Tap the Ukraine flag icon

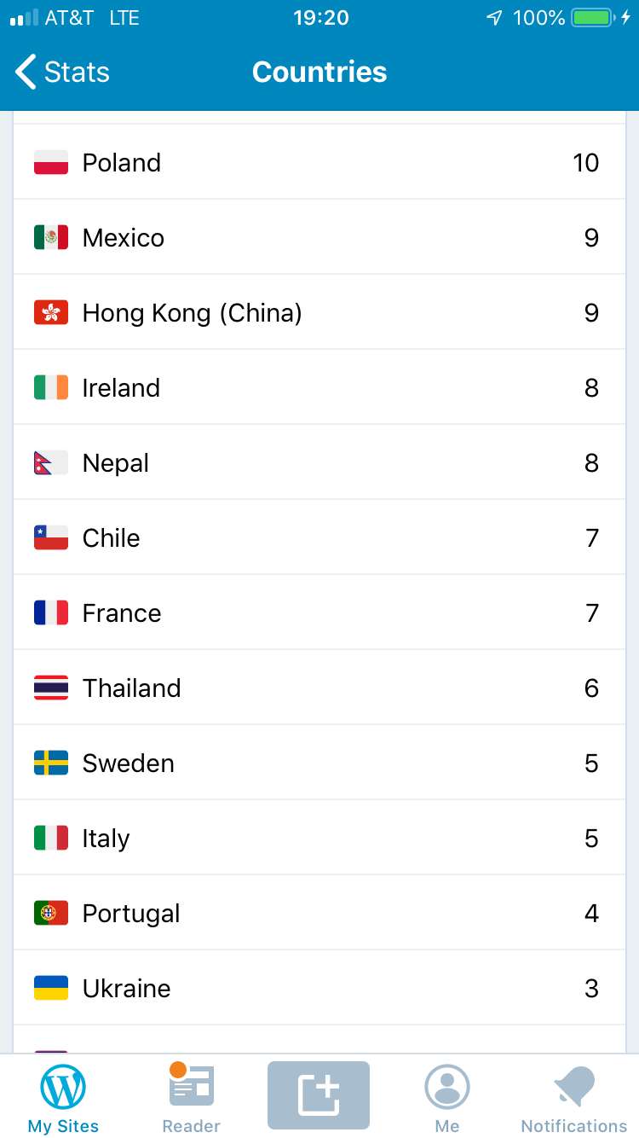(51, 989)
